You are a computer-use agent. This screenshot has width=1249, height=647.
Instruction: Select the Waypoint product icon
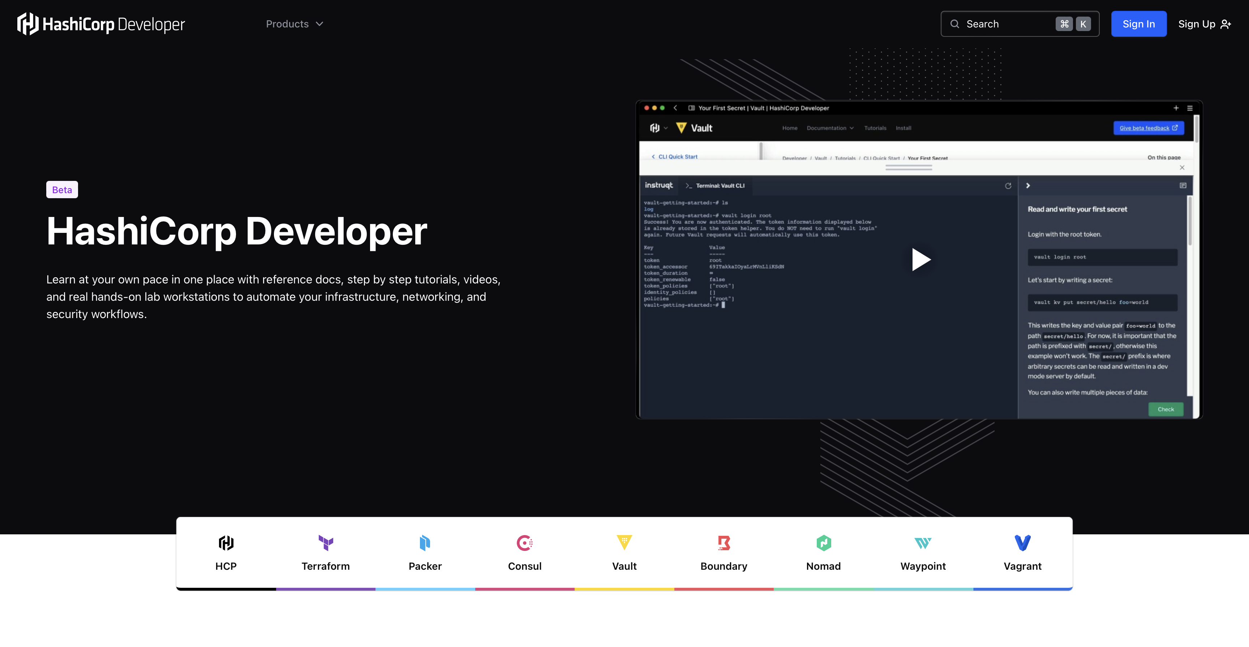pyautogui.click(x=923, y=543)
